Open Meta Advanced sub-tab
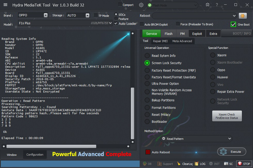The width and height of the screenshot is (253, 168). [182, 41]
